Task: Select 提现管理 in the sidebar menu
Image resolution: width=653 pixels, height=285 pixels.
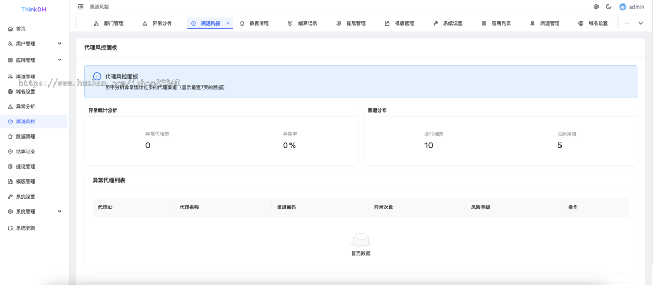Action: click(x=34, y=166)
